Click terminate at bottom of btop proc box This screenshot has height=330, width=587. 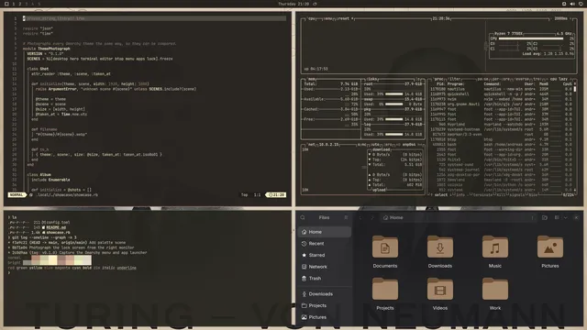pyautogui.click(x=483, y=195)
